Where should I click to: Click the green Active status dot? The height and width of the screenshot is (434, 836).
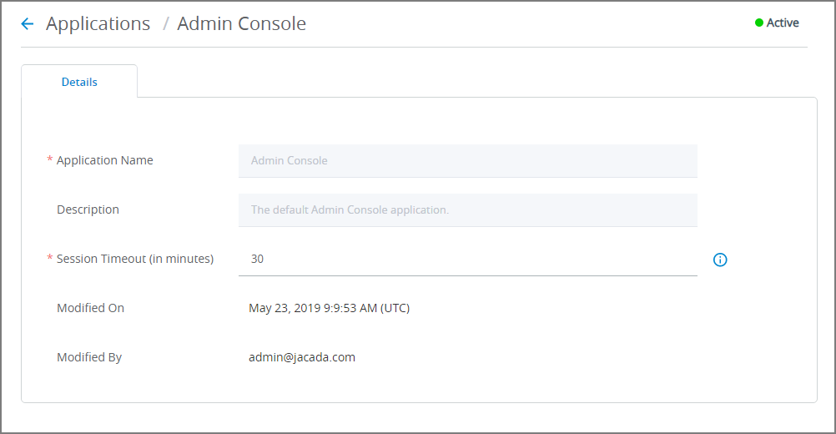coord(758,23)
